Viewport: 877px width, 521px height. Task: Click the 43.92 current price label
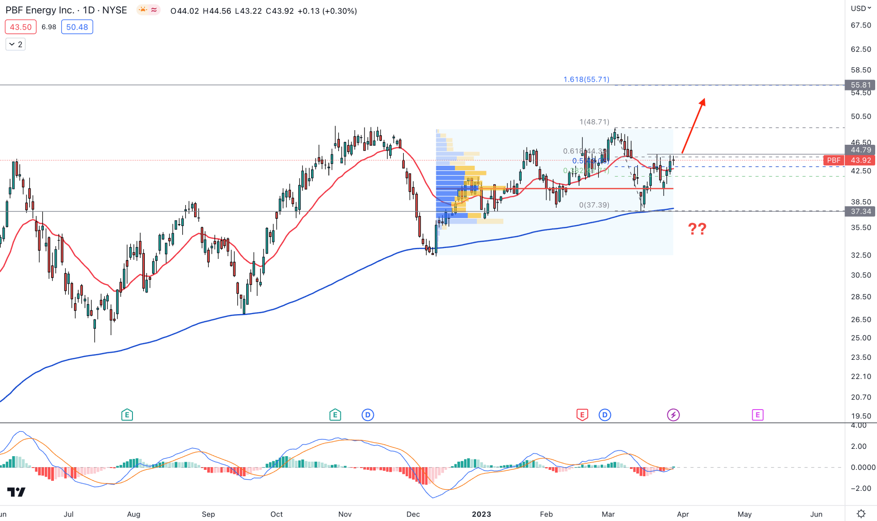tap(861, 160)
